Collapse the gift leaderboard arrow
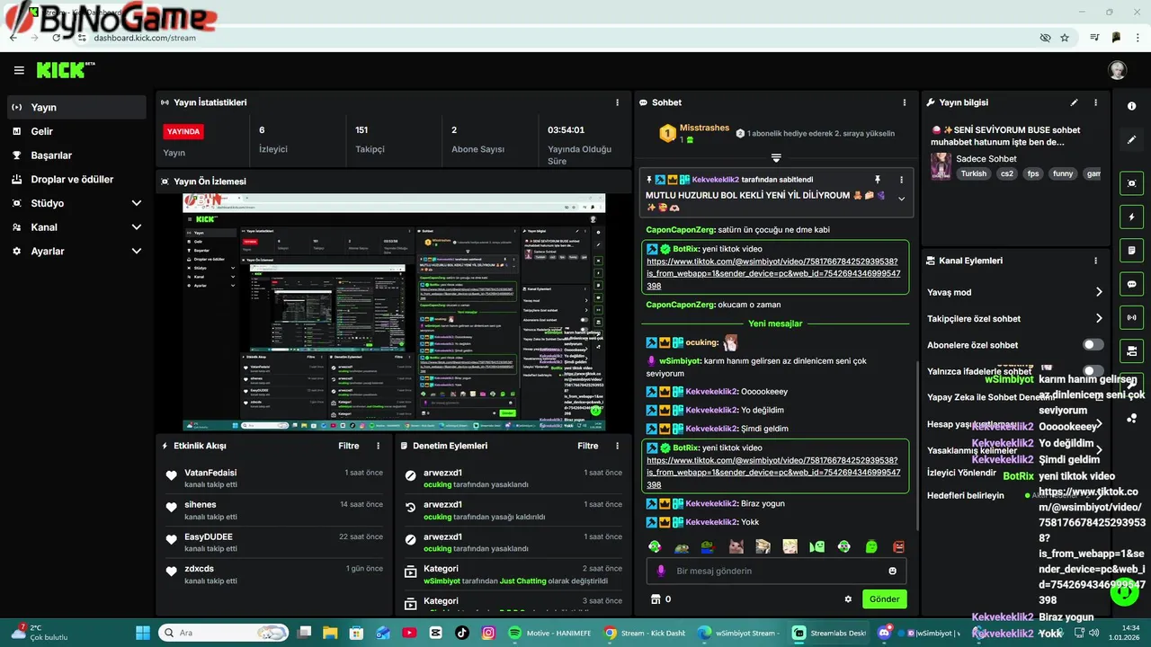Screen dimensions: 1151x647 click(776, 157)
